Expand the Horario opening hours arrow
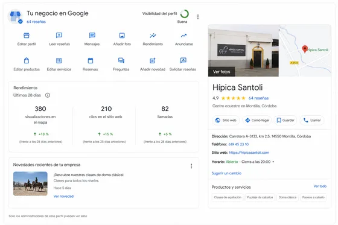The height and width of the screenshot is (225, 338). [273, 162]
